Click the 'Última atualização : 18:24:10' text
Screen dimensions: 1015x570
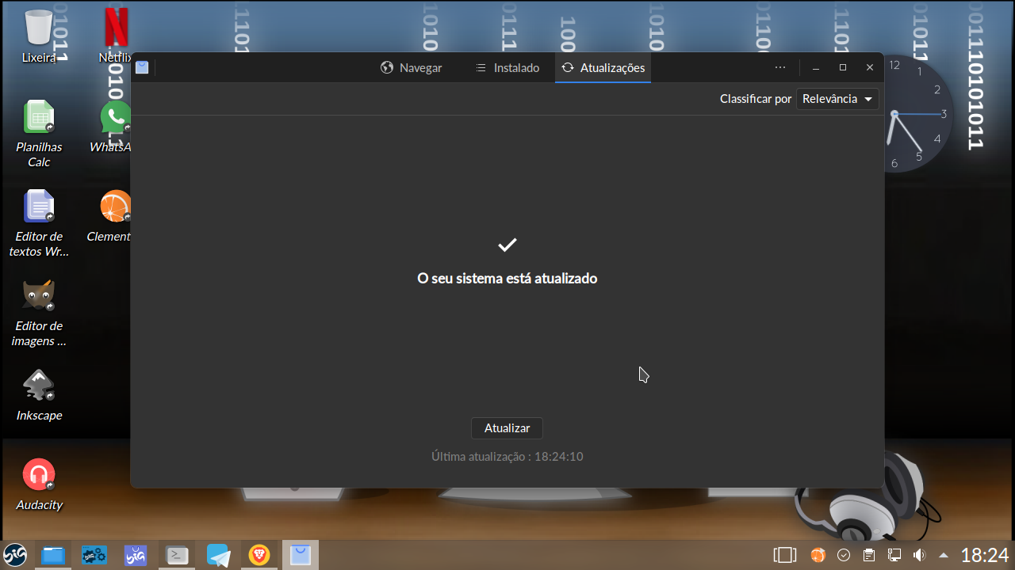pyautogui.click(x=507, y=457)
